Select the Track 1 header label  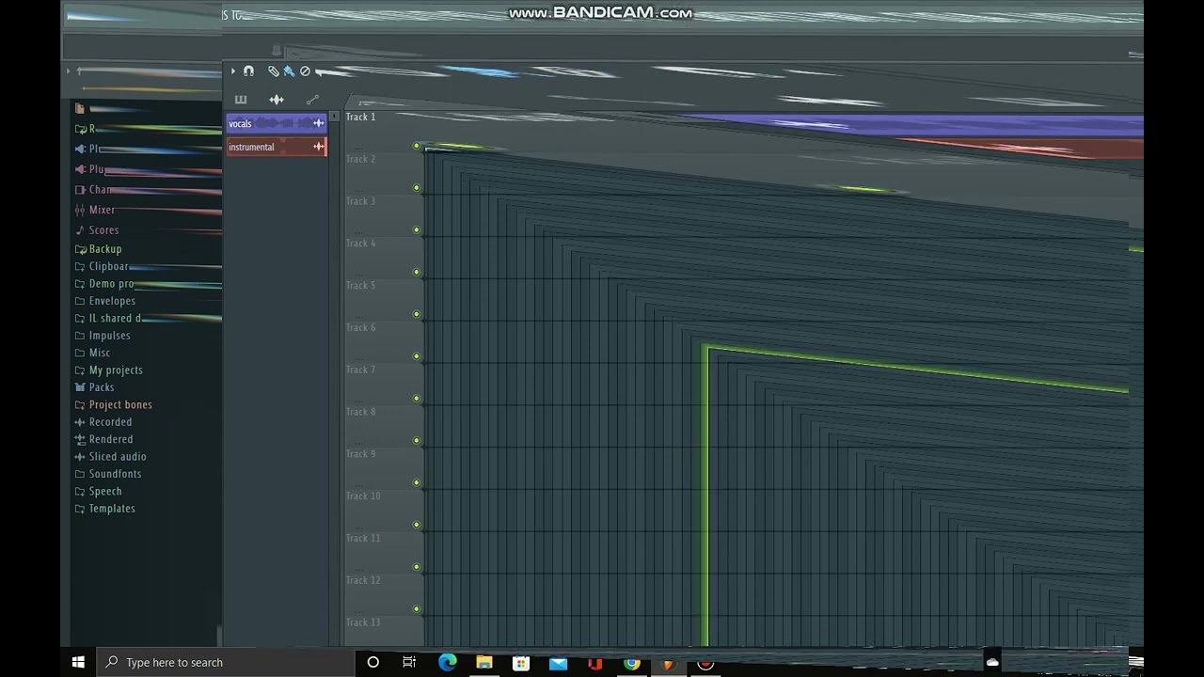pos(360,117)
